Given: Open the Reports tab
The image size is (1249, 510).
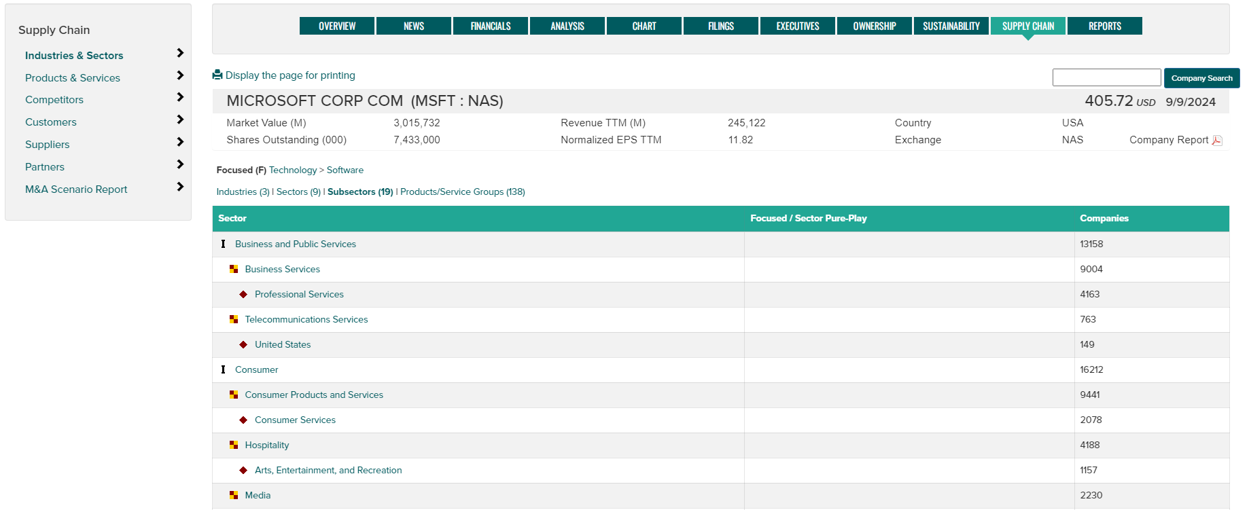Looking at the screenshot, I should tap(1105, 26).
